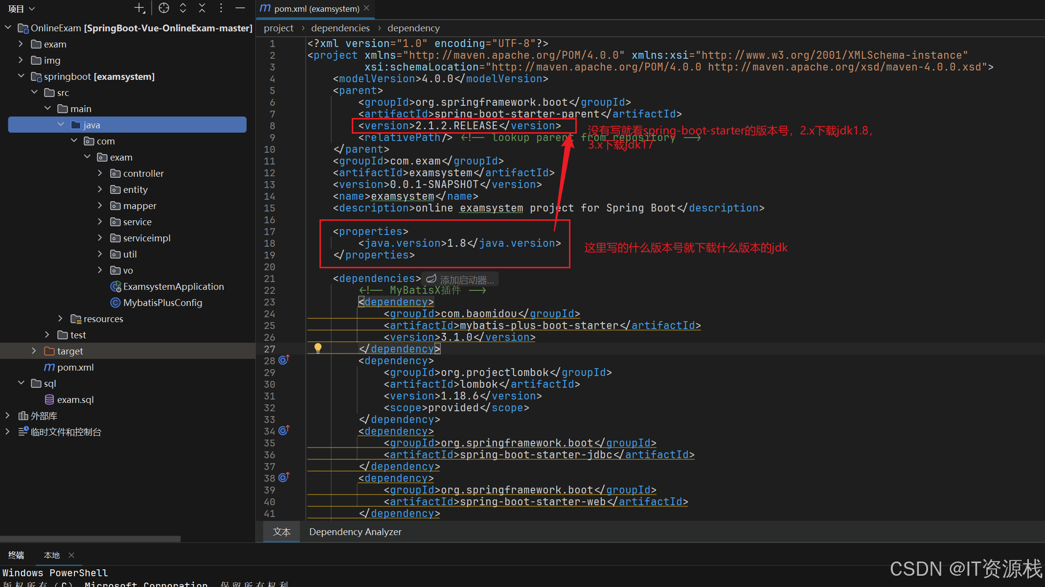Click gutter bean icon on line 38
1045x587 pixels.
284,477
